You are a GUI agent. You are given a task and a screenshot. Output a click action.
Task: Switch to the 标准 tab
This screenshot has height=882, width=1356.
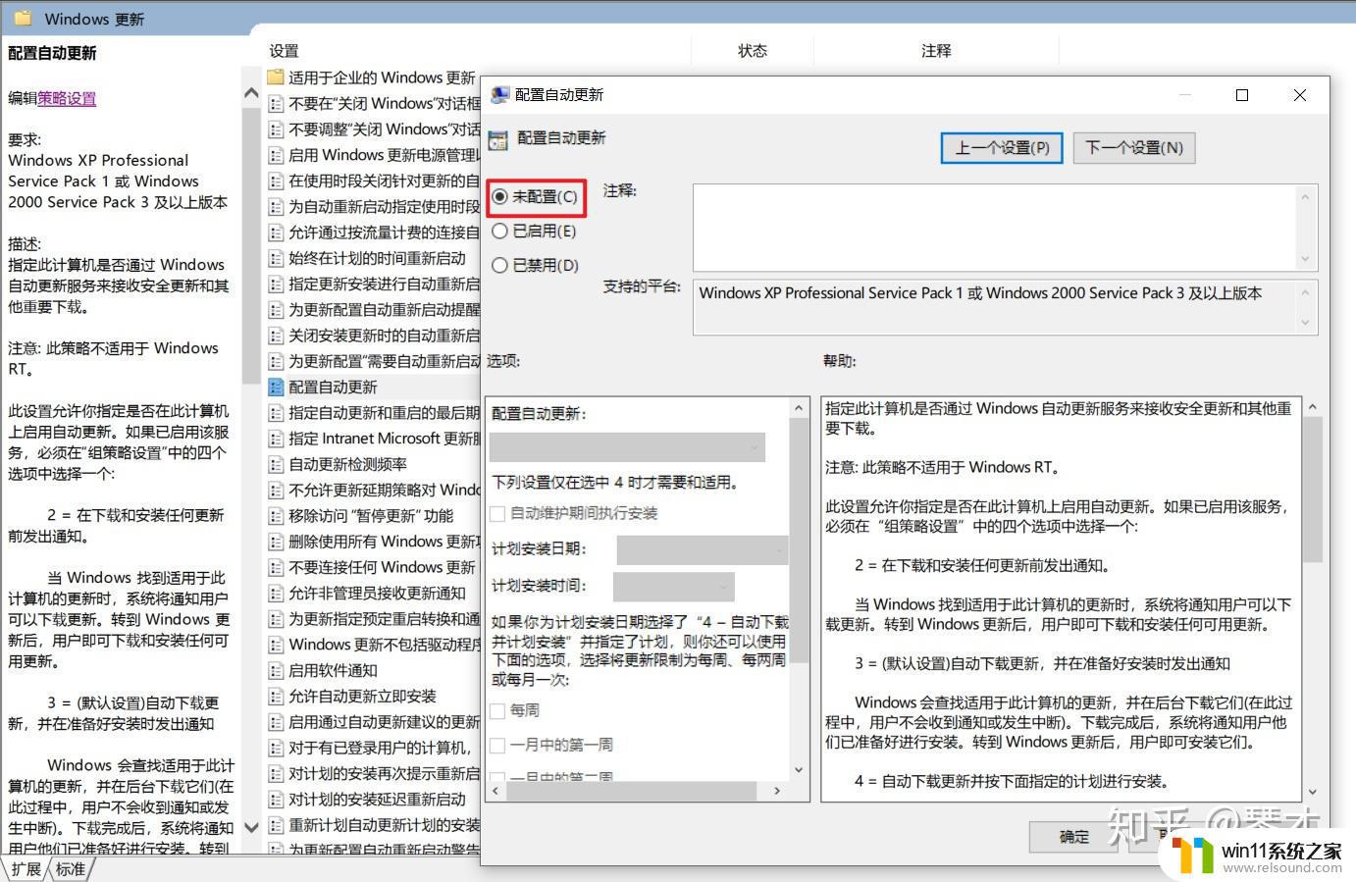(x=70, y=869)
